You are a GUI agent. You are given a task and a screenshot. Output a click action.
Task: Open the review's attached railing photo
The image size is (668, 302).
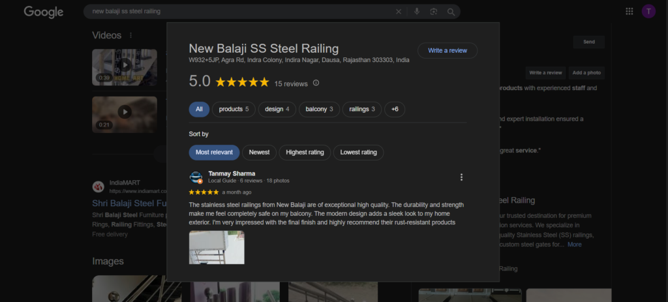pos(217,247)
